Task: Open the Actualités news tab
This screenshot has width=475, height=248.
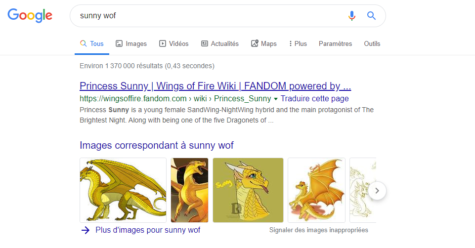Action: click(219, 43)
